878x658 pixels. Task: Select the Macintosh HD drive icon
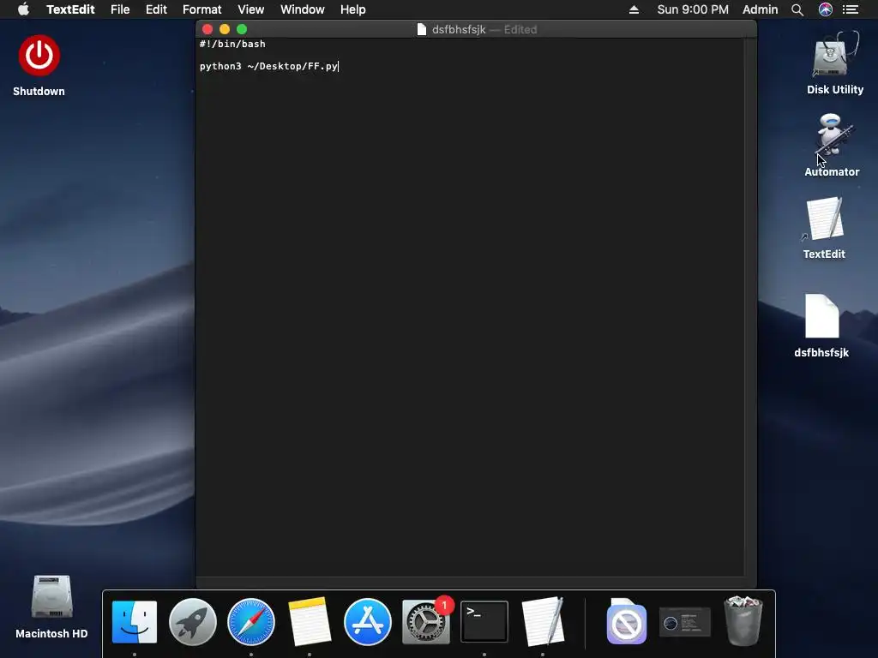pos(51,597)
